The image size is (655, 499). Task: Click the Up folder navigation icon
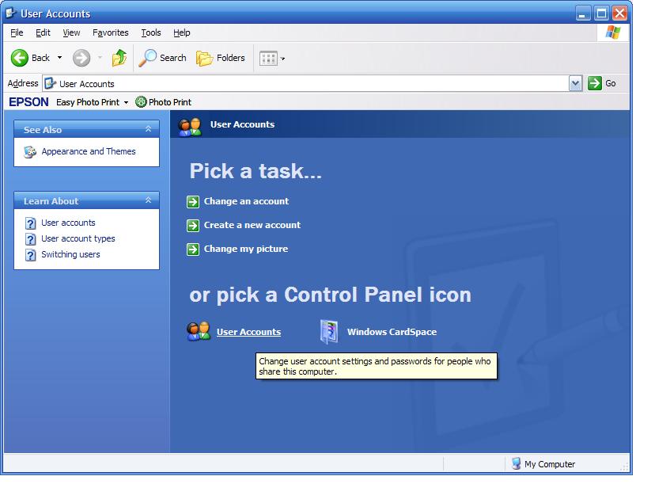tap(119, 57)
